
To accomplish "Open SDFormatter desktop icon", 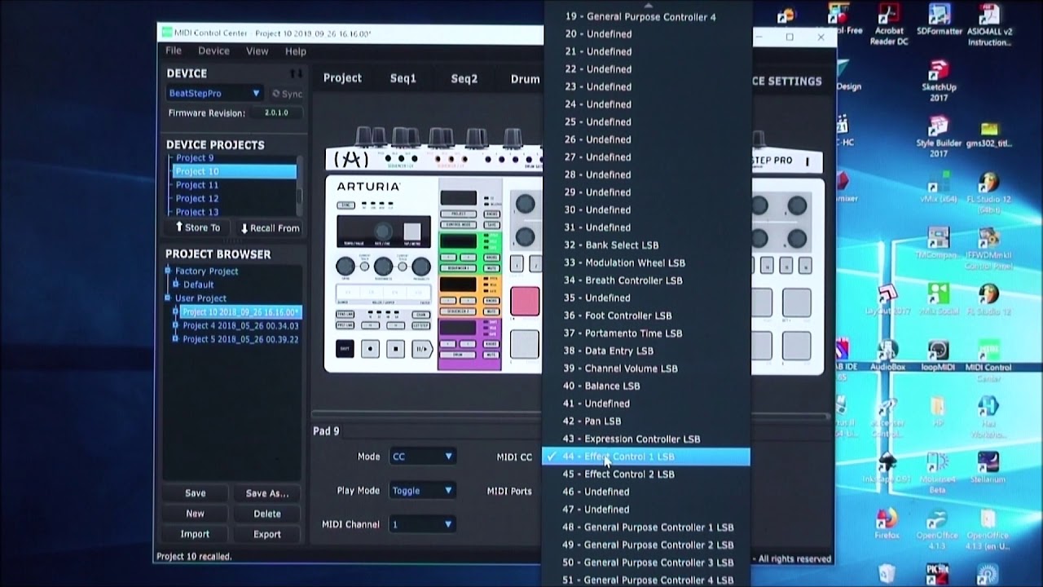I will [x=939, y=20].
